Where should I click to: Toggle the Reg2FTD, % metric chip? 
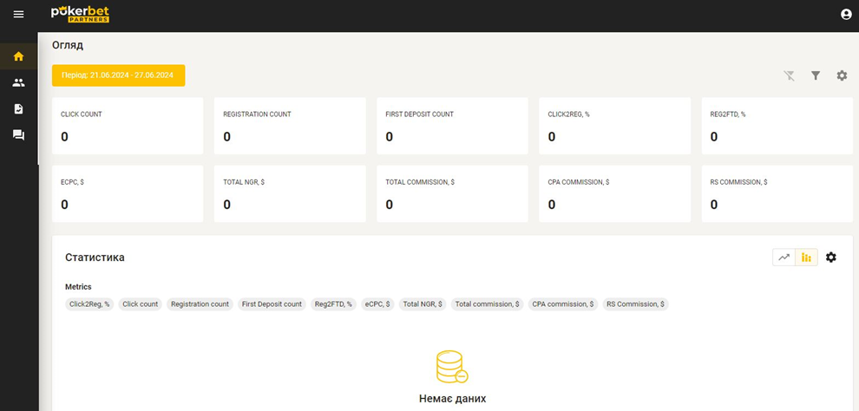pos(334,304)
